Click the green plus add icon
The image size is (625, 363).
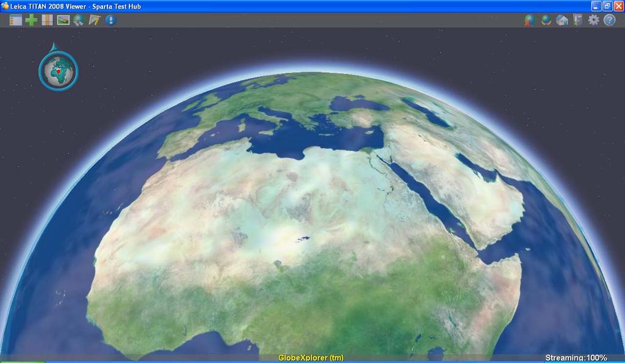(x=32, y=20)
